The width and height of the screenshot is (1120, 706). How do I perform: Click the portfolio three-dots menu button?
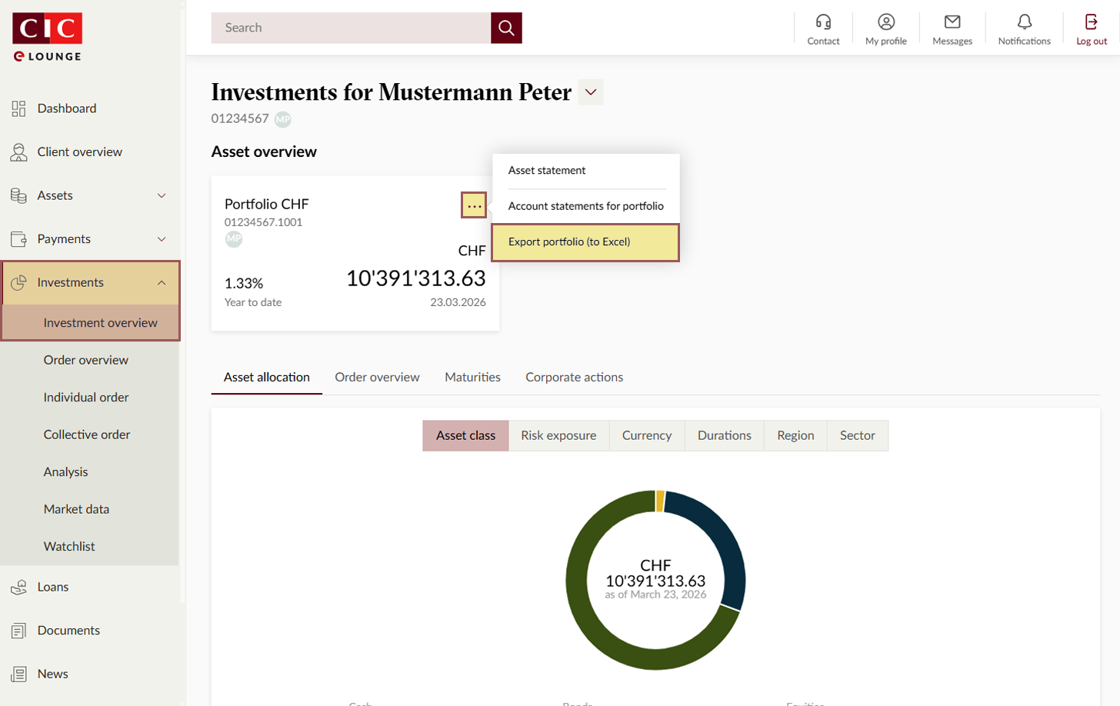pyautogui.click(x=474, y=205)
